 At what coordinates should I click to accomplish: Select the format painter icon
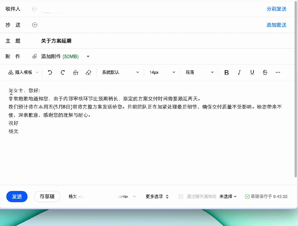[x=76, y=72]
